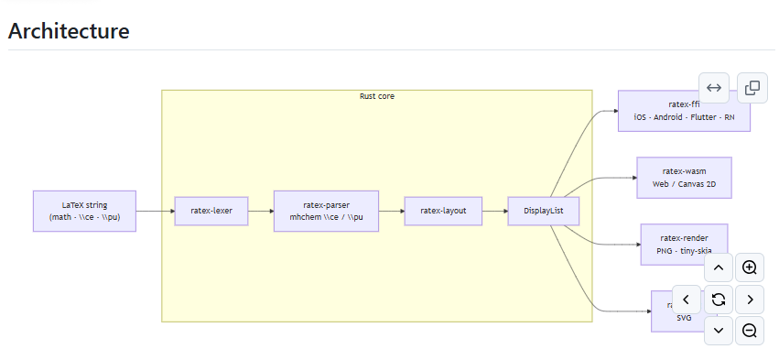The width and height of the screenshot is (779, 349).
Task: Select the ratex-render PNG node
Action: pos(684,244)
